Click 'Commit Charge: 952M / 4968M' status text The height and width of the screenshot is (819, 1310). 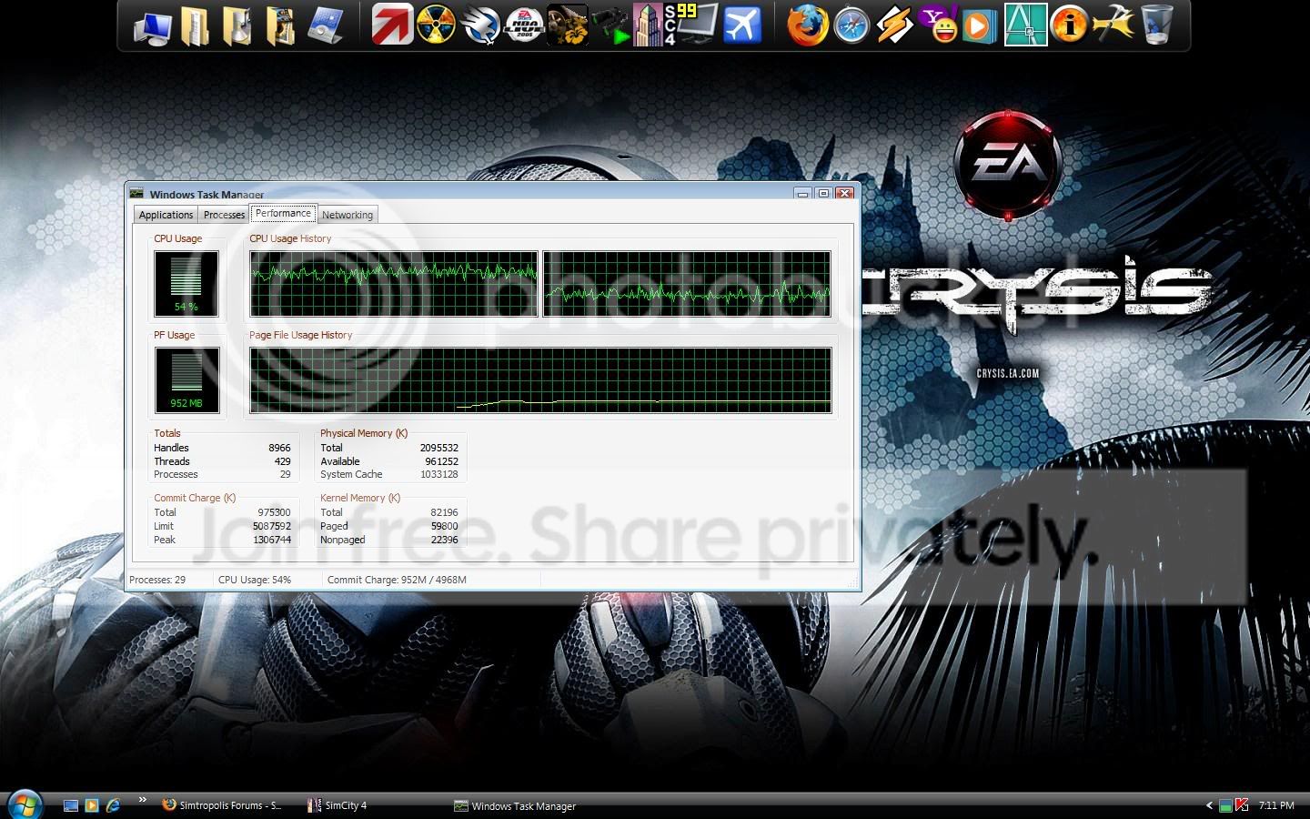tap(397, 580)
